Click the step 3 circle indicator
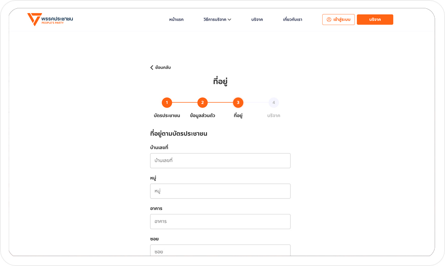This screenshot has width=445, height=266. click(x=238, y=103)
